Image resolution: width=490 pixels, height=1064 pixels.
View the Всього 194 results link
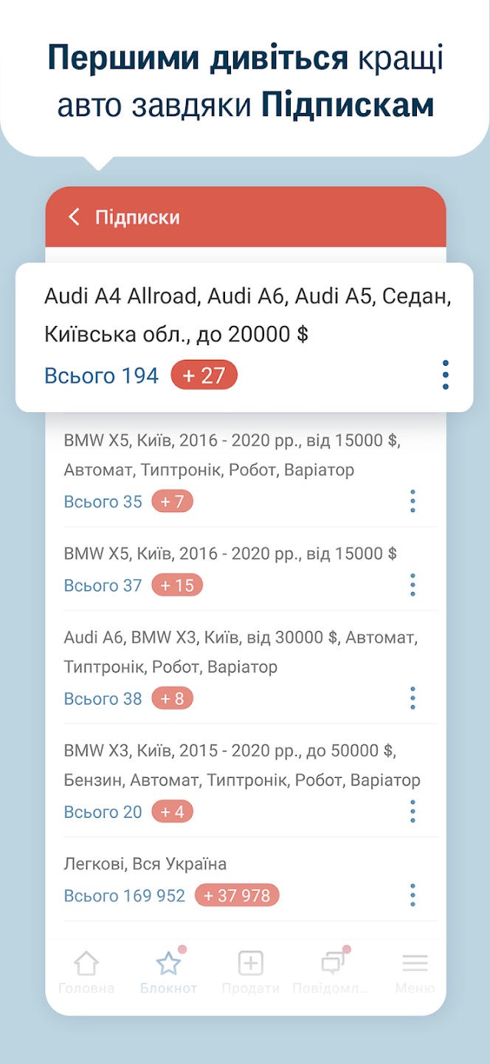(x=102, y=376)
